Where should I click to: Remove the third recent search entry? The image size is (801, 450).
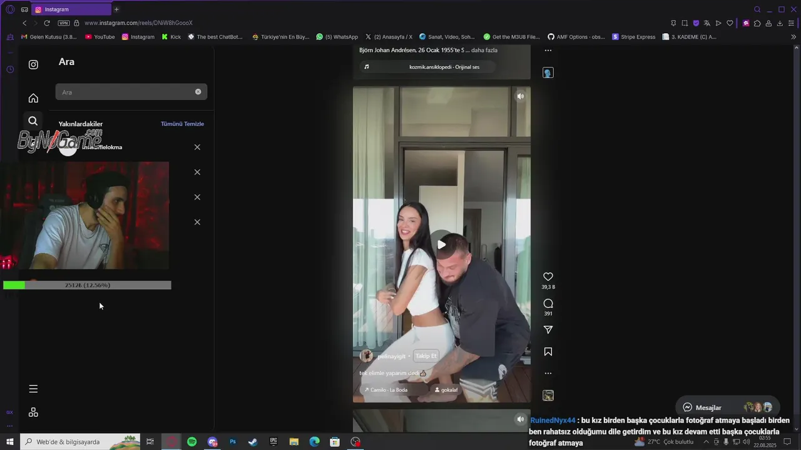click(197, 197)
